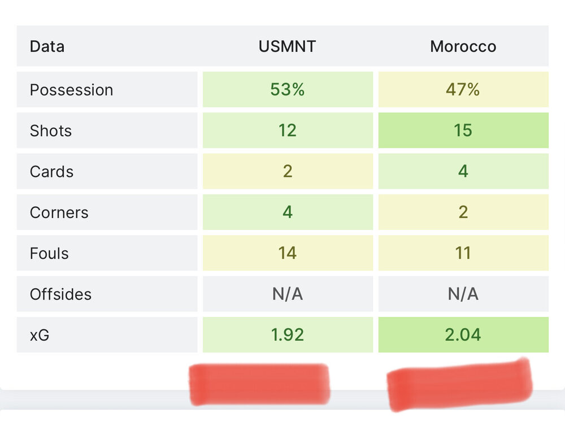
Task: Select the xG row label
Action: pos(40,335)
